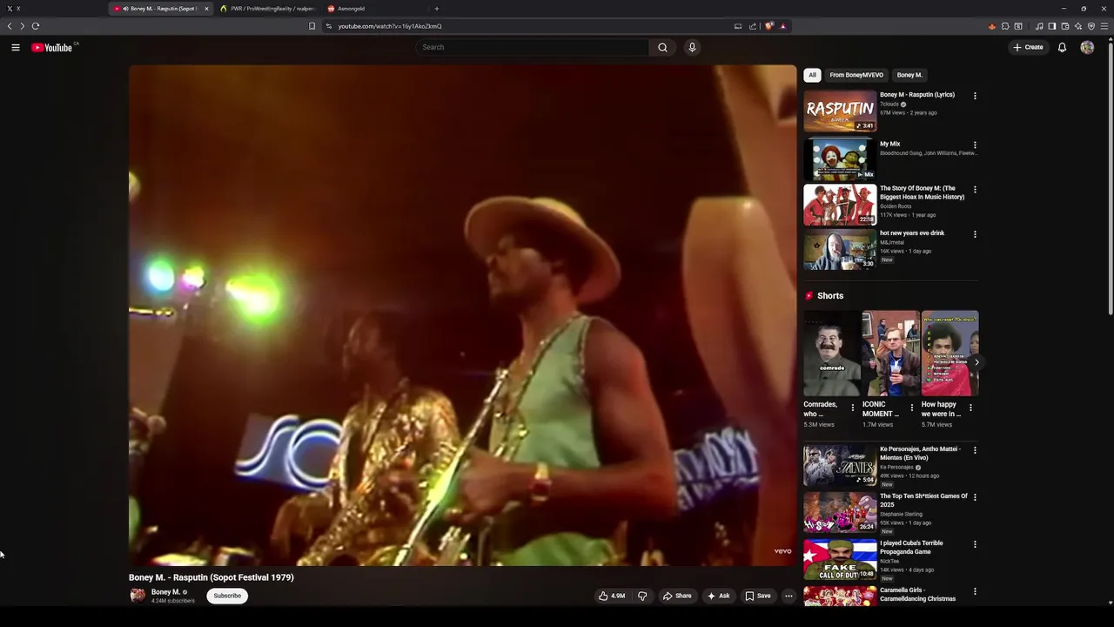Subscribe to Boney M. channel

pos(227,596)
